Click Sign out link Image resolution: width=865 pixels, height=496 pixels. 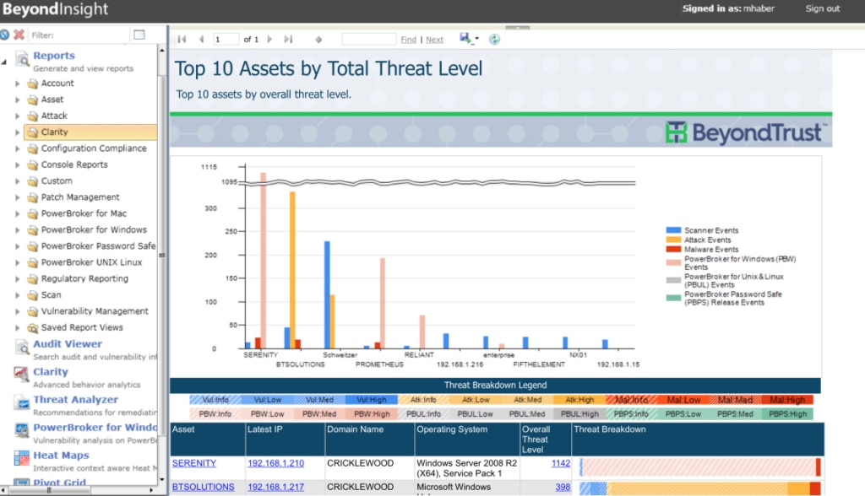[822, 8]
